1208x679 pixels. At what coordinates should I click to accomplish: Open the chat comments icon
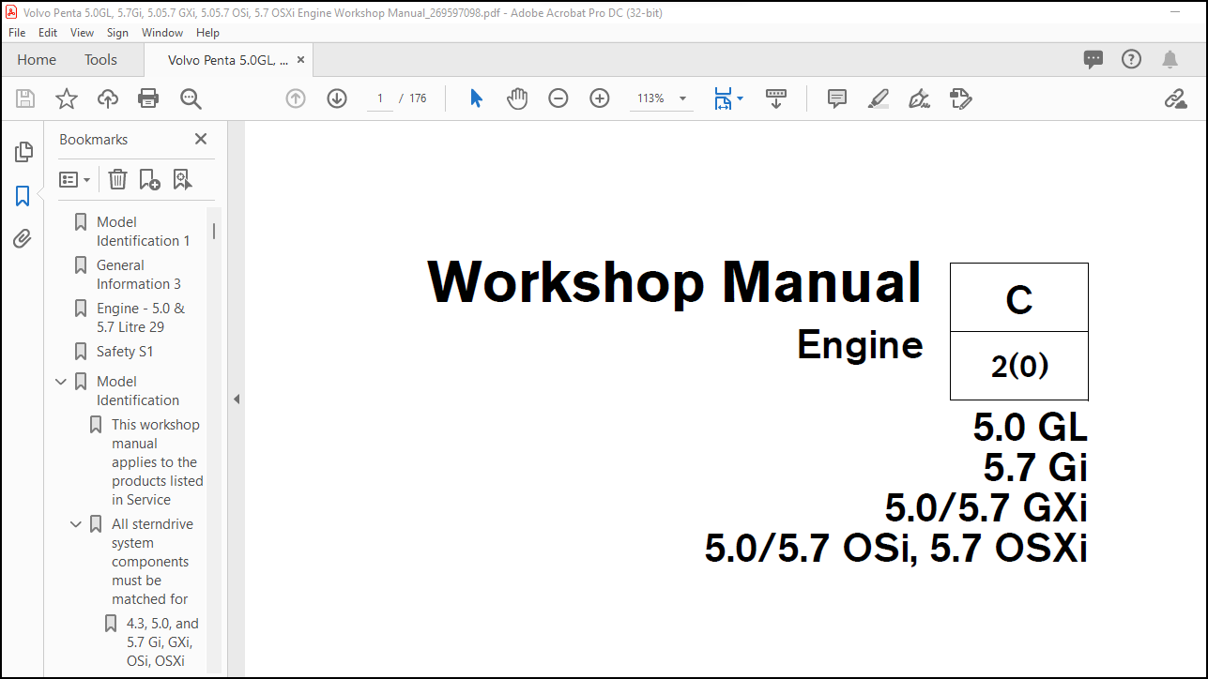1093,59
